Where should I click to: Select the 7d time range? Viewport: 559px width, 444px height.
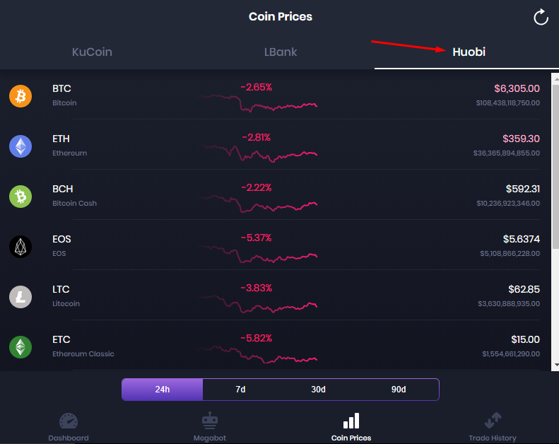(241, 390)
